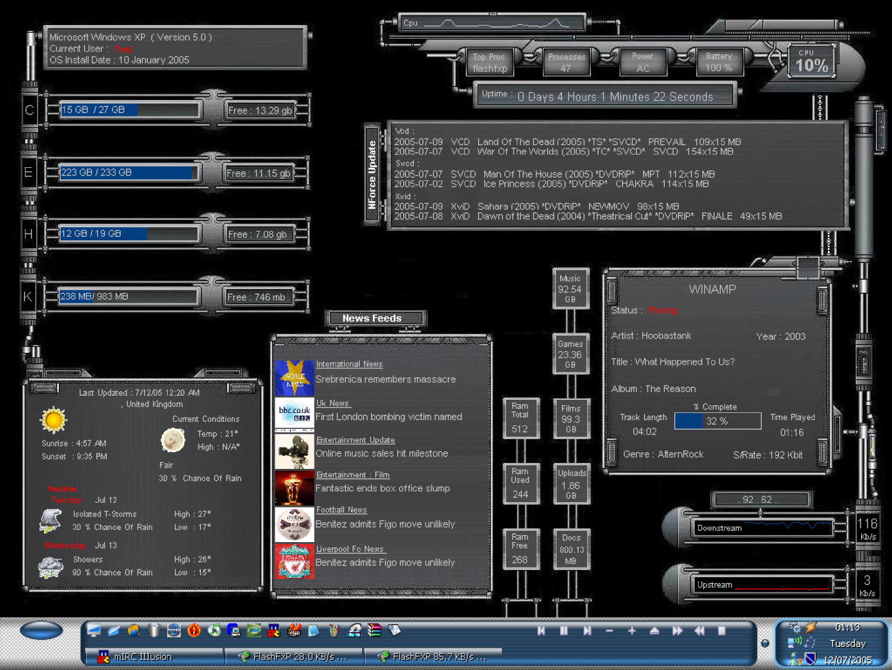This screenshot has height=670, width=892.
Task: Click the 'Sahara (2005)' XviD release row
Action: tap(536, 206)
